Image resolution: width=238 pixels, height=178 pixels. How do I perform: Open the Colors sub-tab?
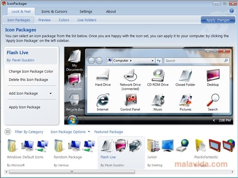tap(64, 20)
